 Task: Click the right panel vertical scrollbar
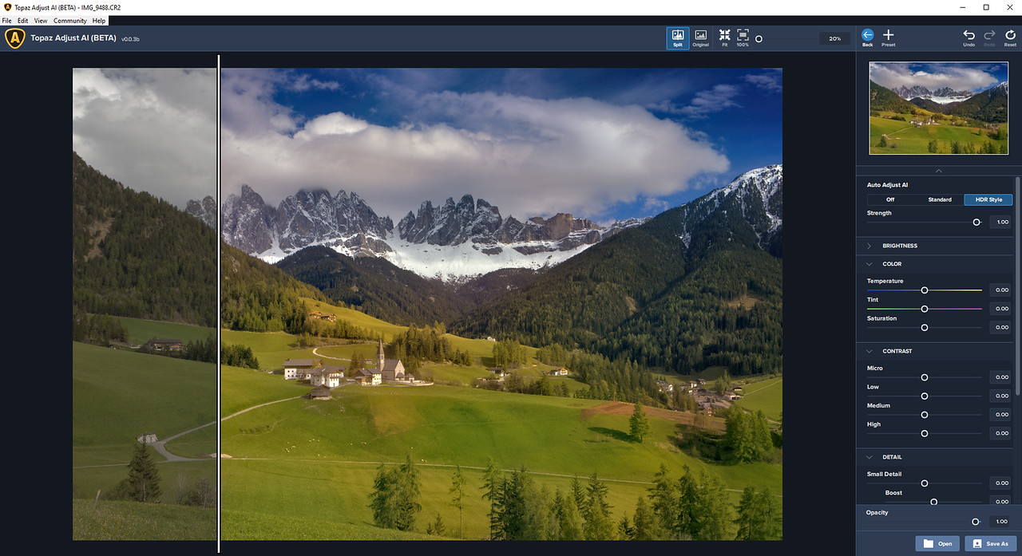(x=1018, y=287)
